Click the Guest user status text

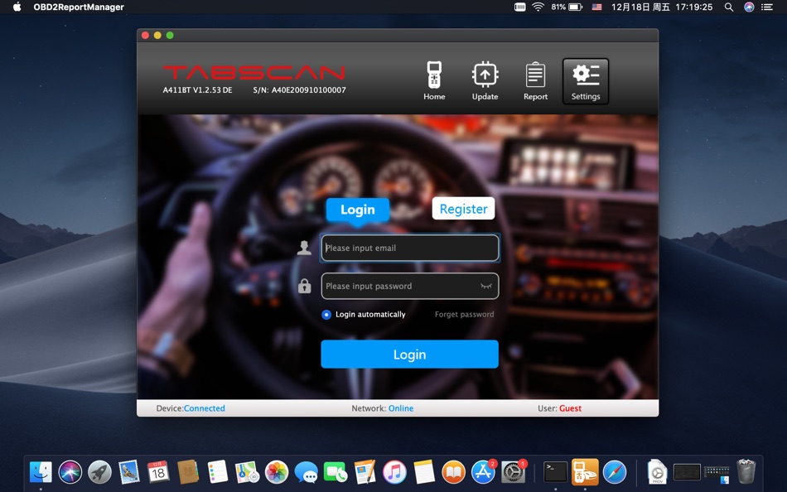(570, 408)
